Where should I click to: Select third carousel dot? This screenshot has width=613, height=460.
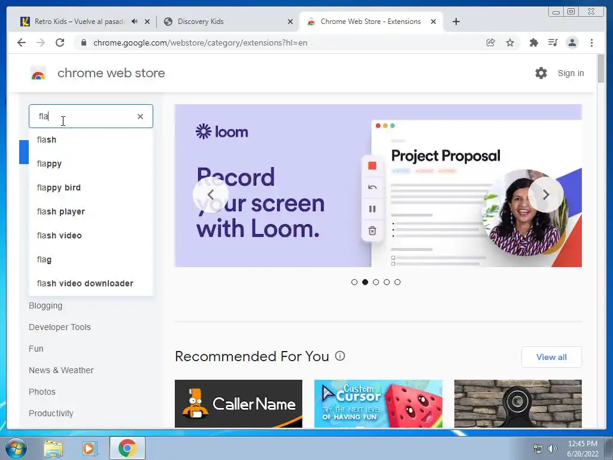click(376, 282)
